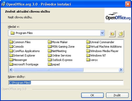Cancel with the Zrušit button
Image resolution: width=132 pixels, height=101 pixels.
tap(117, 95)
